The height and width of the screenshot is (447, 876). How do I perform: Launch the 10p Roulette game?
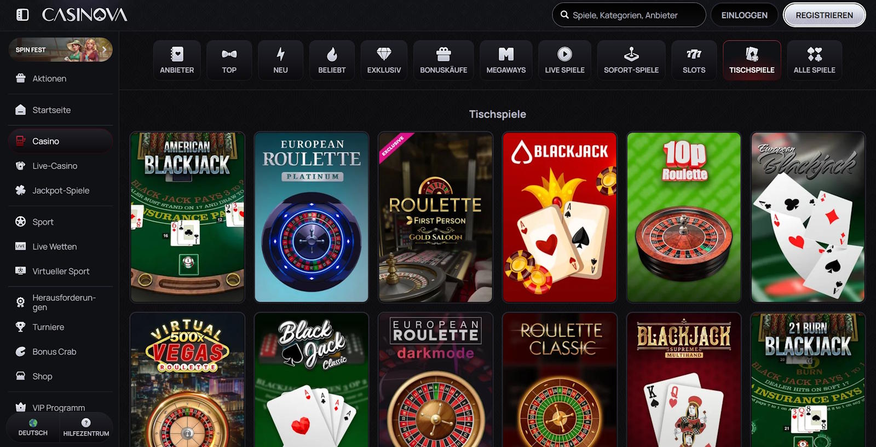point(684,217)
